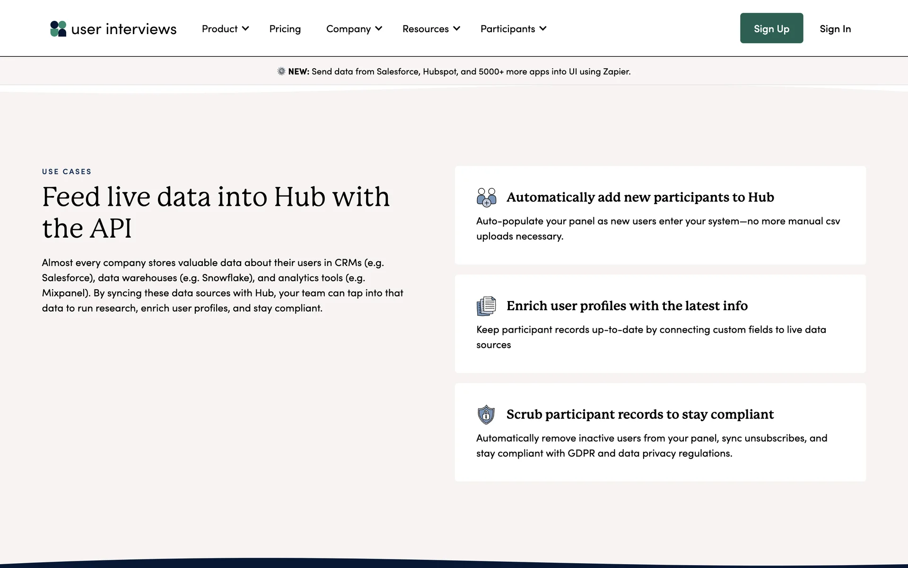Click the Automatically add new participants heading

click(640, 197)
